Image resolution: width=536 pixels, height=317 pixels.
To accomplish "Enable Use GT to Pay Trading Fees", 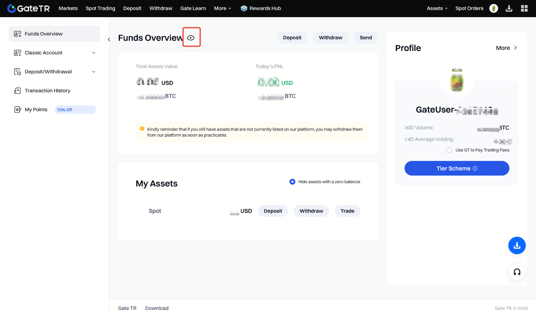I will pyautogui.click(x=449, y=150).
